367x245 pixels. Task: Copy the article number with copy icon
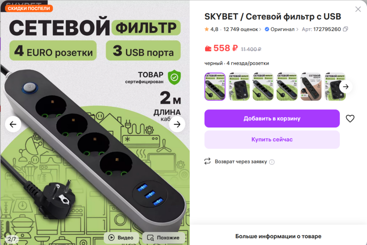coord(345,29)
